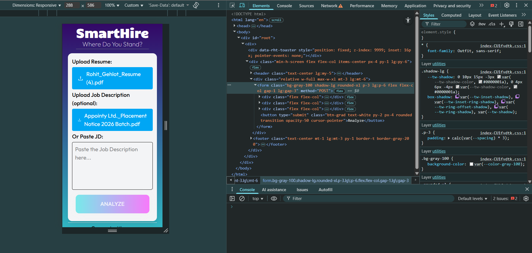Open the Performance tab
This screenshot has height=253, width=532.
362,6
